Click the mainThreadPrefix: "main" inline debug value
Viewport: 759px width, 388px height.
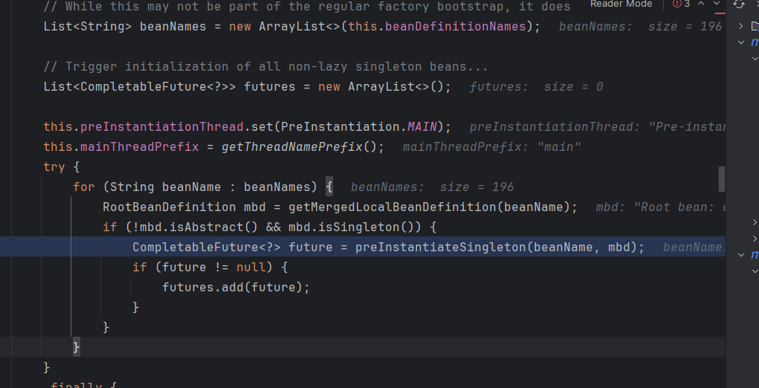click(x=491, y=146)
